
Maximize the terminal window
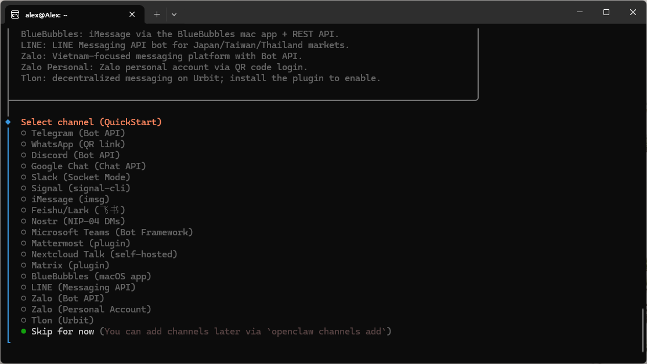tap(606, 12)
